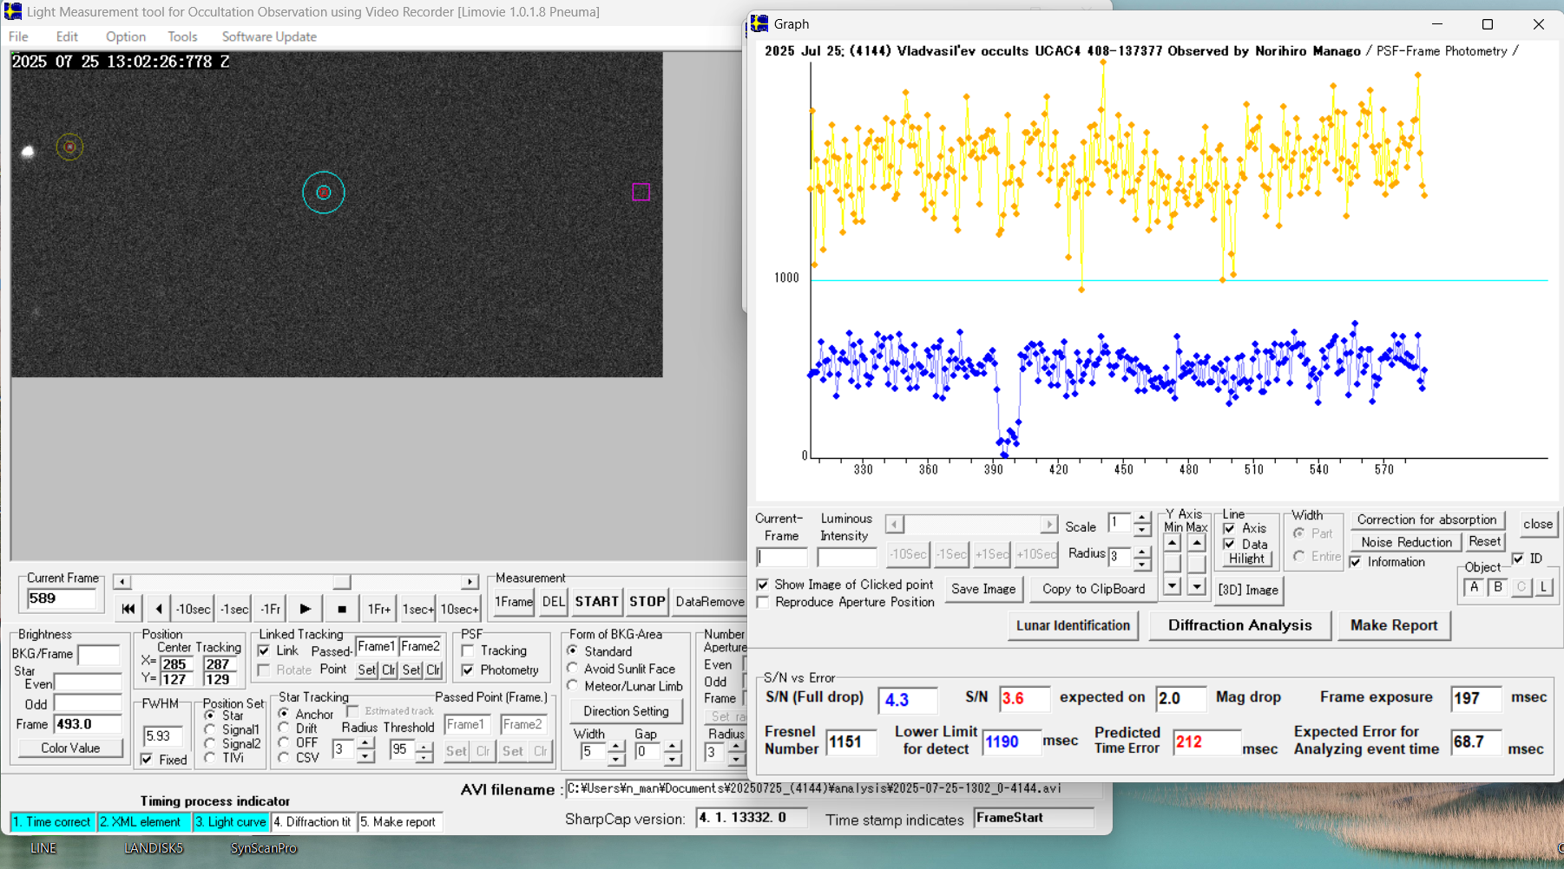Viewport: 1564px width, 869px height.
Task: Open the Software Update menu
Action: click(x=269, y=36)
